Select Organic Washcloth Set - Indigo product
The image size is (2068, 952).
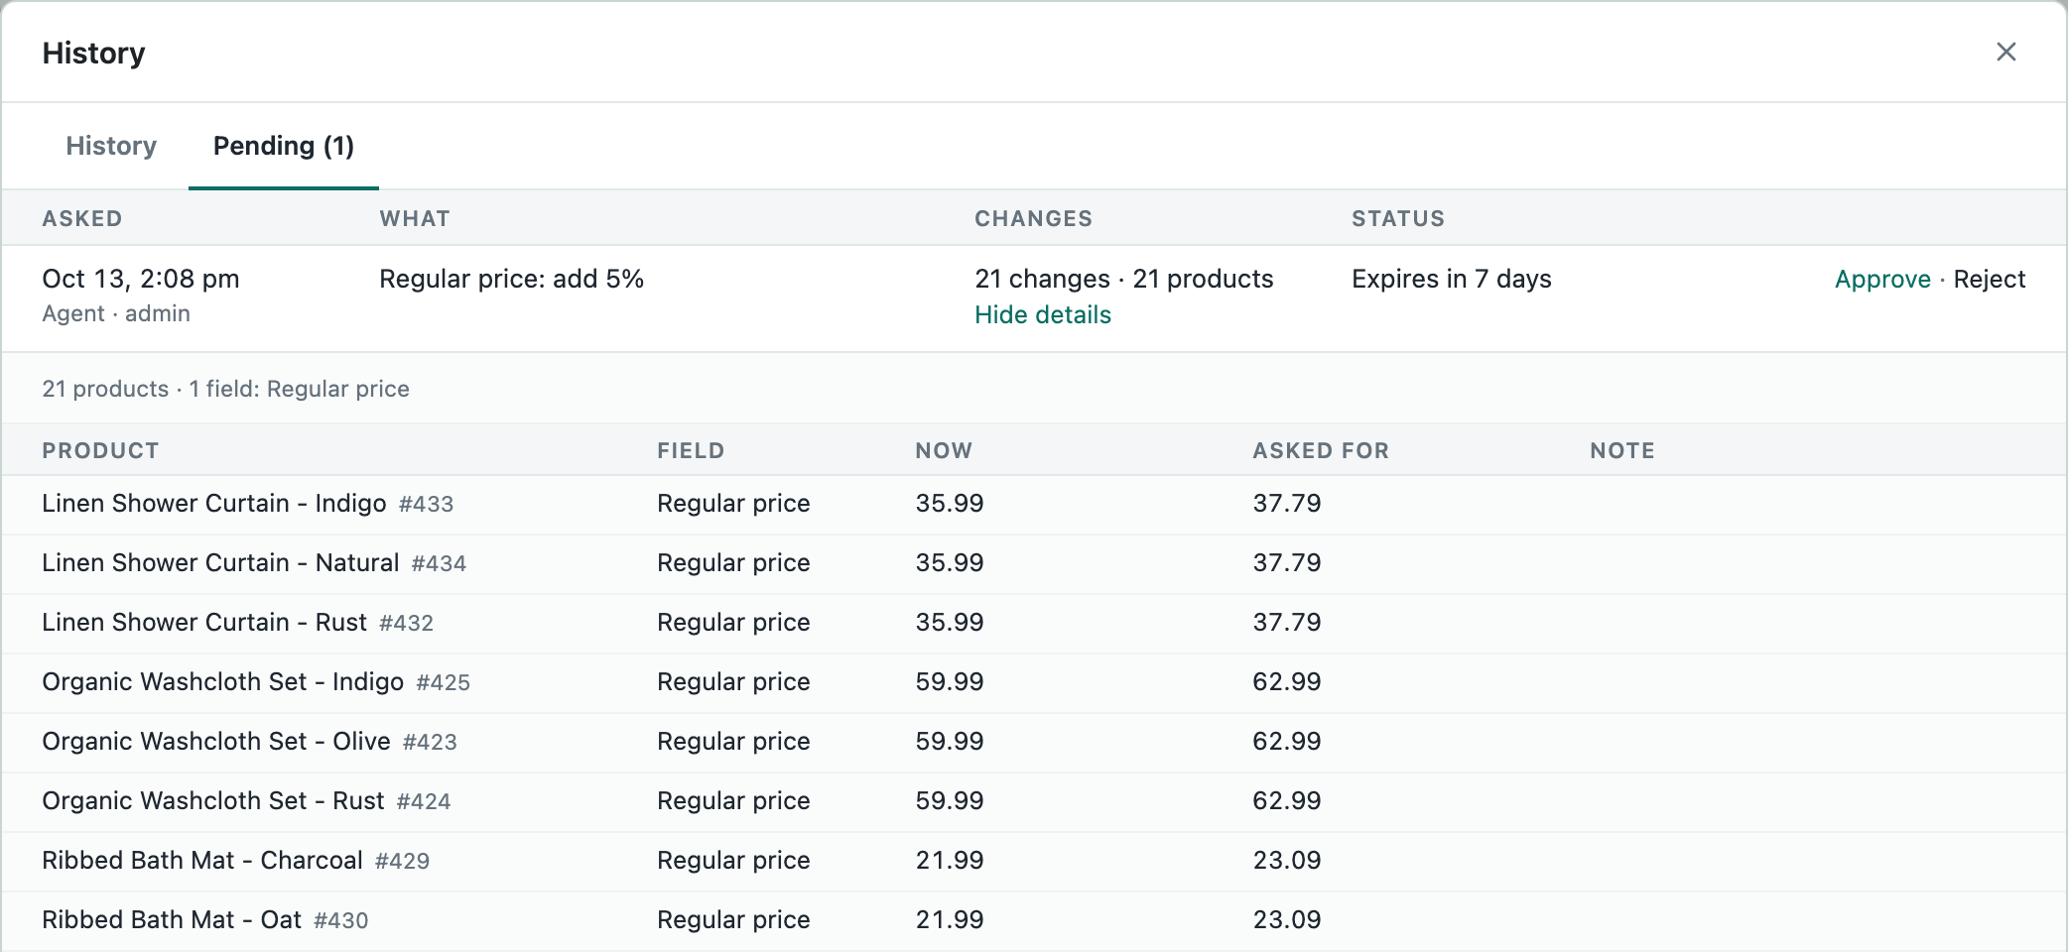coord(222,682)
